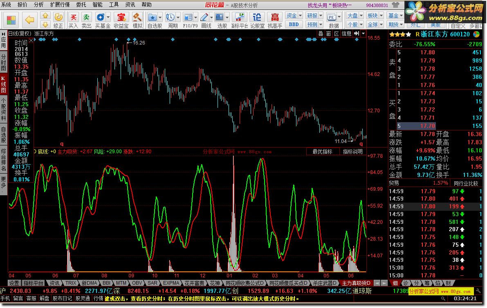Click the 卖出 sell icon
This screenshot has height=308, width=487.
(x=86, y=17)
